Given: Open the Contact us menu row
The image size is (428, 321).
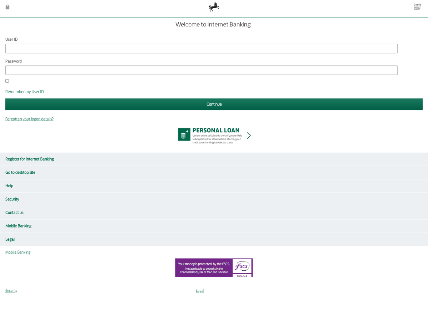Looking at the screenshot, I should pyautogui.click(x=214, y=213).
